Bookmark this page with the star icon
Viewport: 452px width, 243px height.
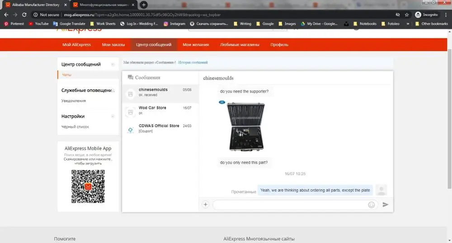[x=407, y=15]
